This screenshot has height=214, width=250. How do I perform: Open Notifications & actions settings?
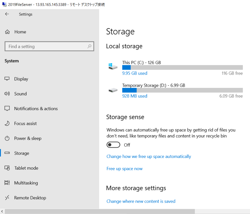pyautogui.click(x=36, y=109)
